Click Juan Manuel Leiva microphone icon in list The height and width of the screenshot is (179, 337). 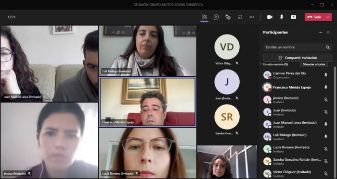tap(326, 124)
